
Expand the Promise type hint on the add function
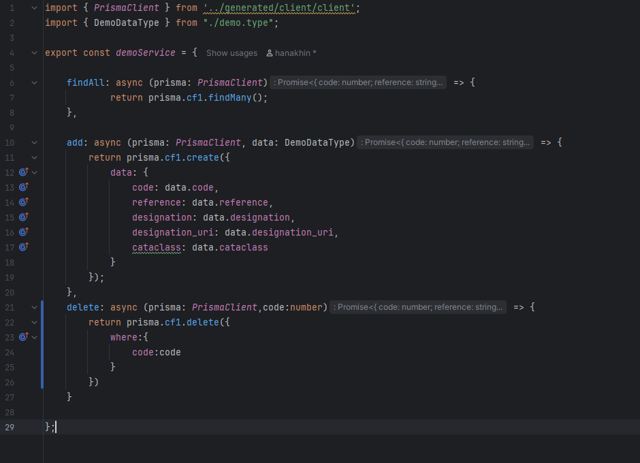(445, 142)
